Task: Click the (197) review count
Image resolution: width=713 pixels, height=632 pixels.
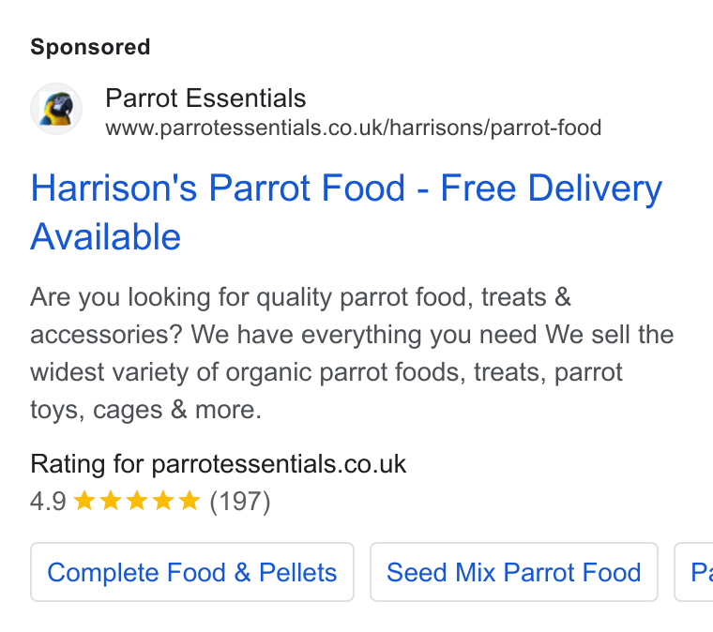Action: pos(240,502)
